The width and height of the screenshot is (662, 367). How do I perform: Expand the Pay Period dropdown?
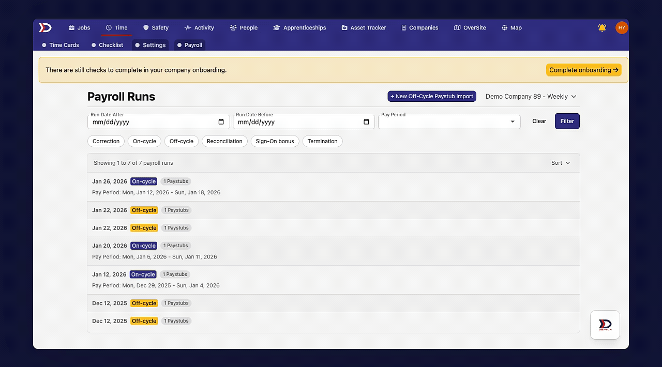(449, 122)
